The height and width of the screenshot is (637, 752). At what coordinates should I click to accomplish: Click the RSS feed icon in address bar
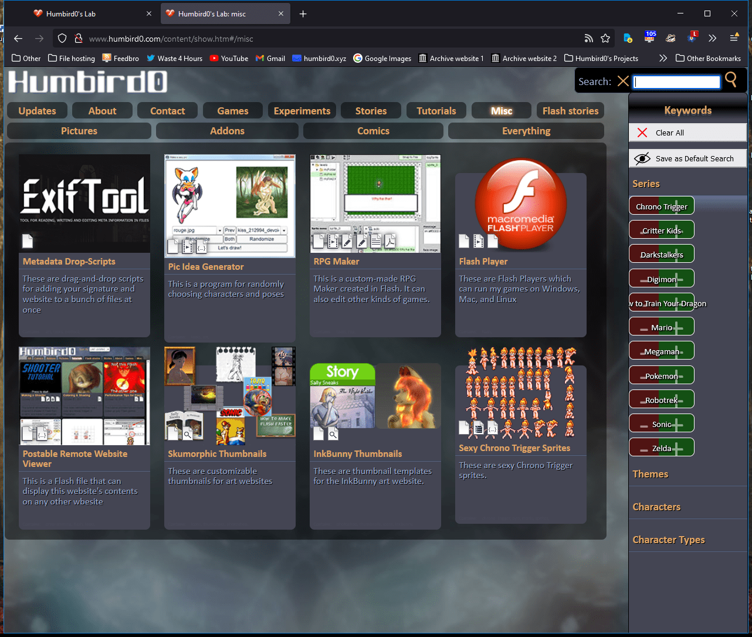(588, 39)
